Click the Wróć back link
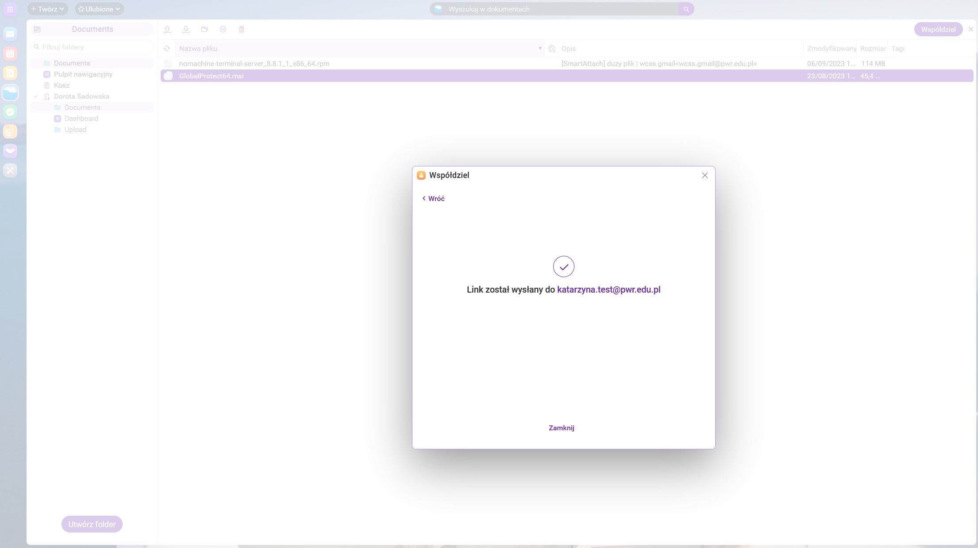Viewport: 978px width, 548px height. [x=434, y=199]
